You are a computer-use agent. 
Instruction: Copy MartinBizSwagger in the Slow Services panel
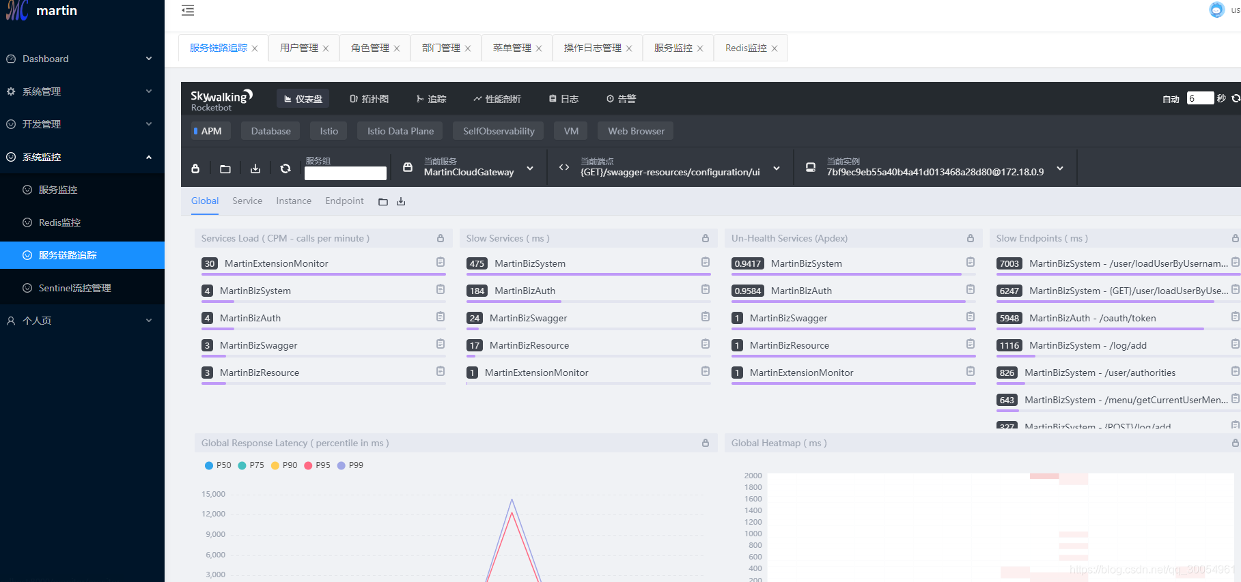point(706,317)
